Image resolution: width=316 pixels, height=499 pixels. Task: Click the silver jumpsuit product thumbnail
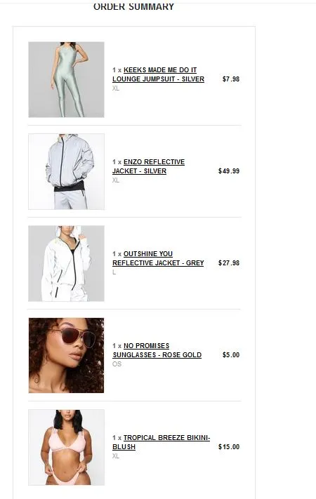(66, 79)
